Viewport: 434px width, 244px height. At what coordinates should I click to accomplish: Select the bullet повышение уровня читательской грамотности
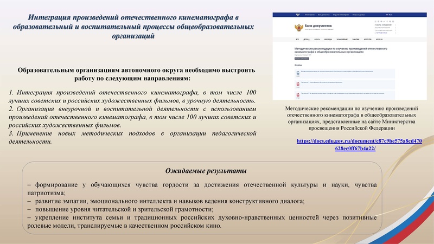point(120,209)
